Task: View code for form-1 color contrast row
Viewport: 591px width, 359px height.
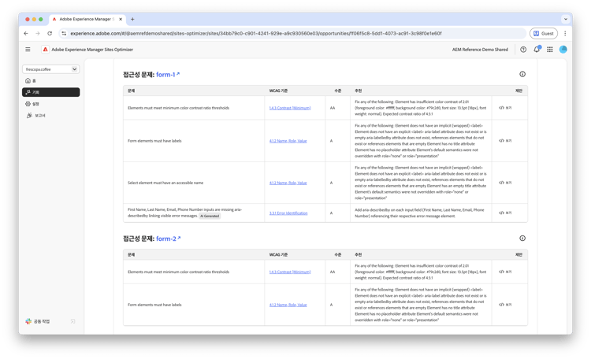Action: tap(505, 108)
